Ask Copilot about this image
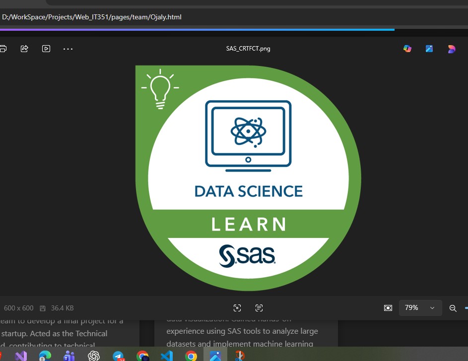This screenshot has height=361, width=468. (x=407, y=49)
